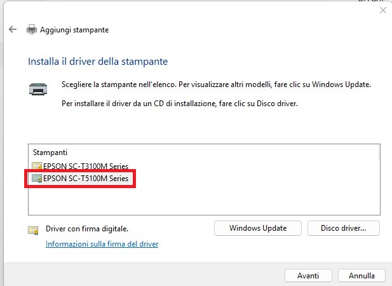Screen dimensions: 392x286
Task: Click the Aggiungi stampante window title text
Action: point(74,30)
